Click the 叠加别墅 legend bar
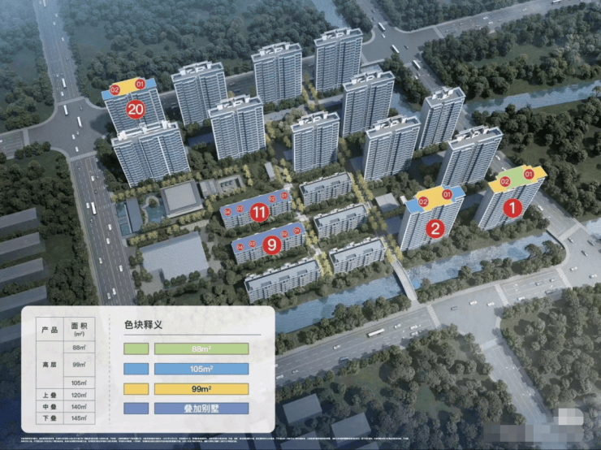 point(201,409)
